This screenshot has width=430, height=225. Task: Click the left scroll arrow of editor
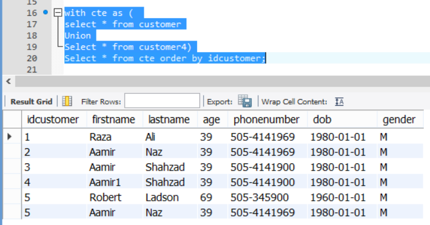coord(8,81)
